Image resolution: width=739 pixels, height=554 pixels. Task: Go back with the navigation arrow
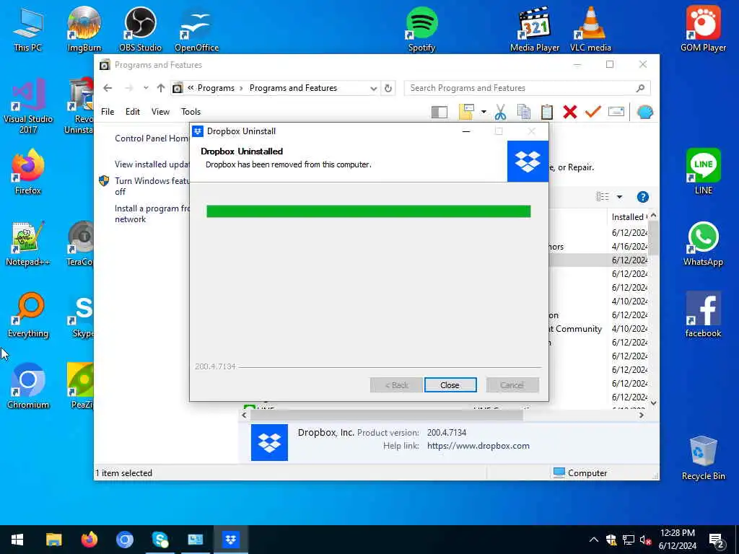coord(108,88)
